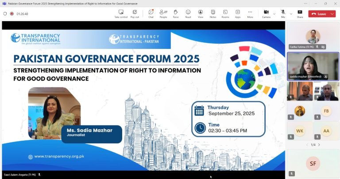Open meeting Notes
This screenshot has width=340, height=179.
coord(213,13)
